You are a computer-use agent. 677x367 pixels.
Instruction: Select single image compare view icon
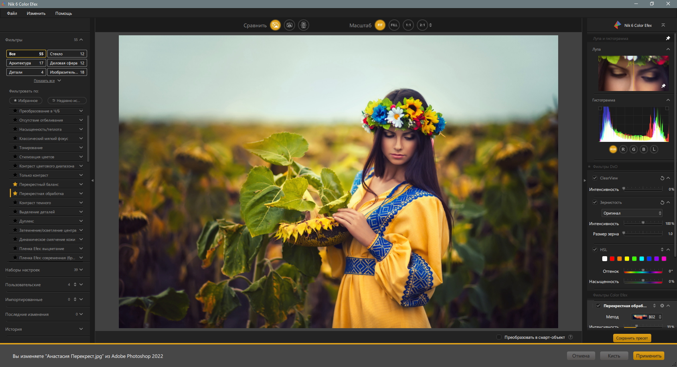coord(275,25)
